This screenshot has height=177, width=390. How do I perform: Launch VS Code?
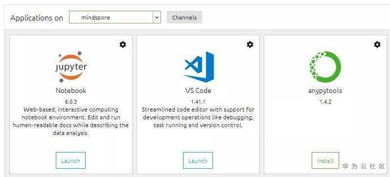[198, 160]
